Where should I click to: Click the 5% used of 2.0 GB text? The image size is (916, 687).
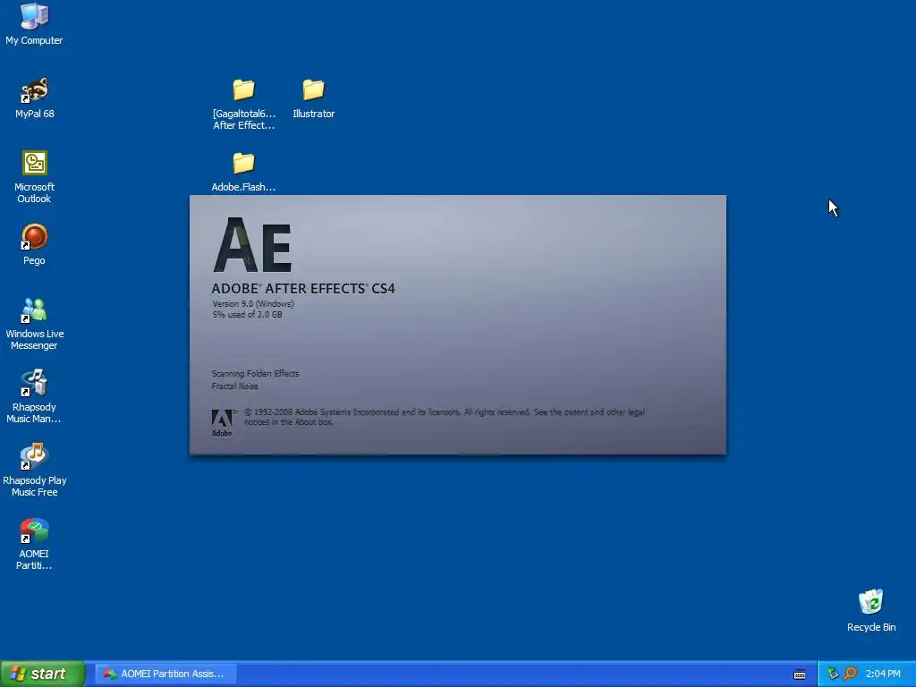coord(247,314)
